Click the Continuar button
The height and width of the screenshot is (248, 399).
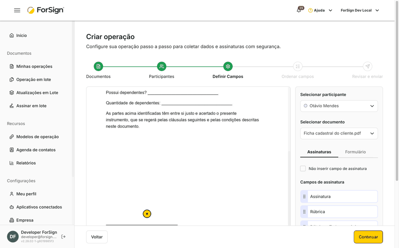pyautogui.click(x=368, y=237)
